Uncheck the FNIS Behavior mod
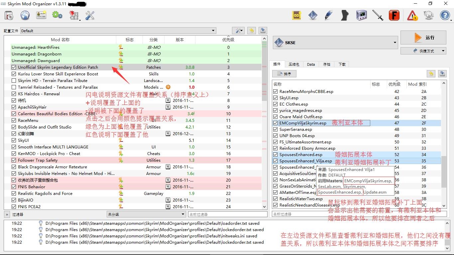The height and width of the screenshot is (255, 454). 14,187
